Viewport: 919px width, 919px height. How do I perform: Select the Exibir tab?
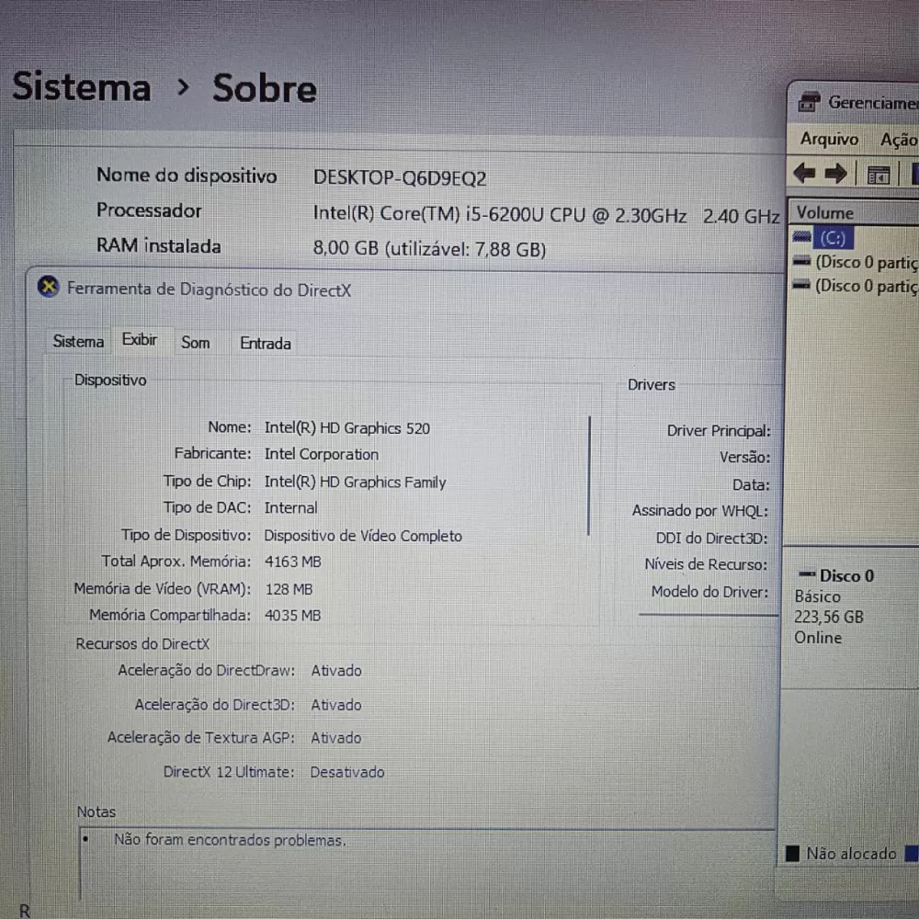tap(140, 340)
